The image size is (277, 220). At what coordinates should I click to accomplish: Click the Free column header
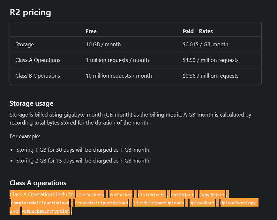click(91, 31)
